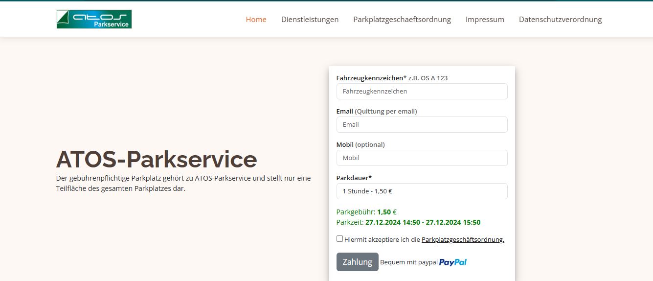Image resolution: width=653 pixels, height=281 pixels.
Task: Click the large ATOS-Parkservice heading
Action: pos(157,159)
